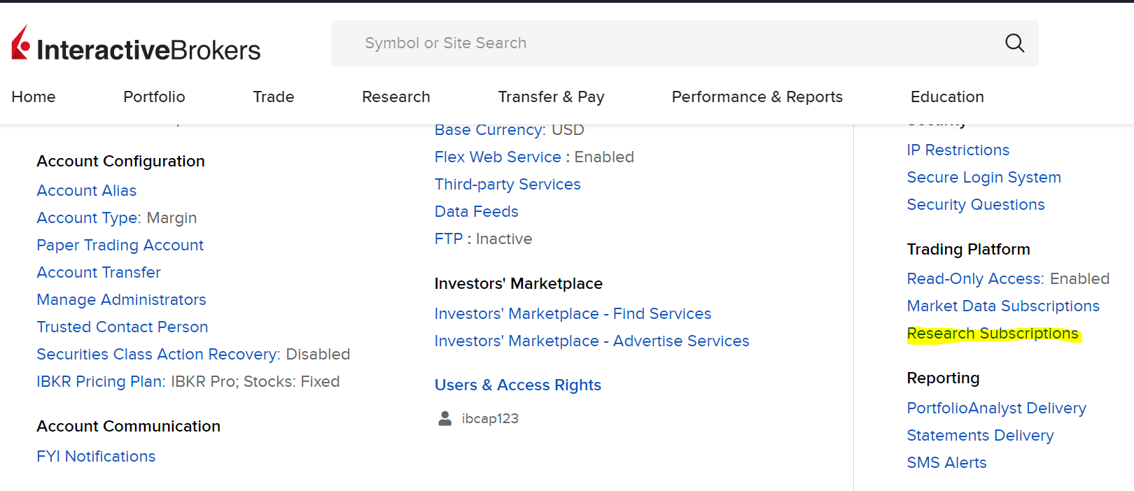The height and width of the screenshot is (491, 1134).
Task: Click the Paper Trading Account link
Action: tap(120, 245)
